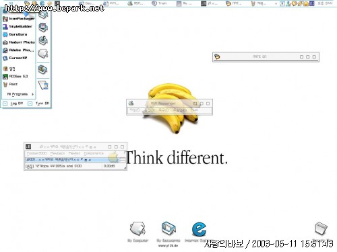Expand hidden tray icons arrow
Image resolution: width=337 pixels, height=252 pixels.
point(276,3)
